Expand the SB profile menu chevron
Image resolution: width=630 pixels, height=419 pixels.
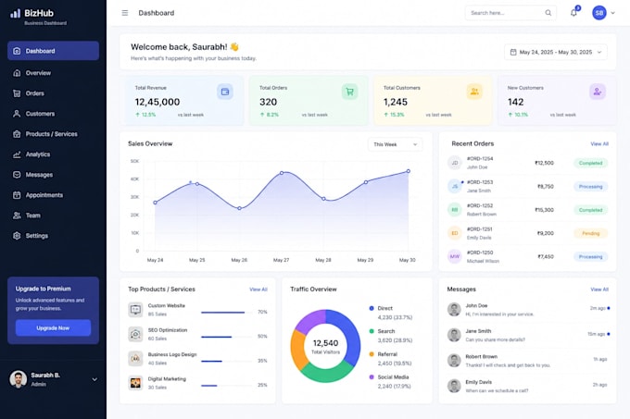612,13
